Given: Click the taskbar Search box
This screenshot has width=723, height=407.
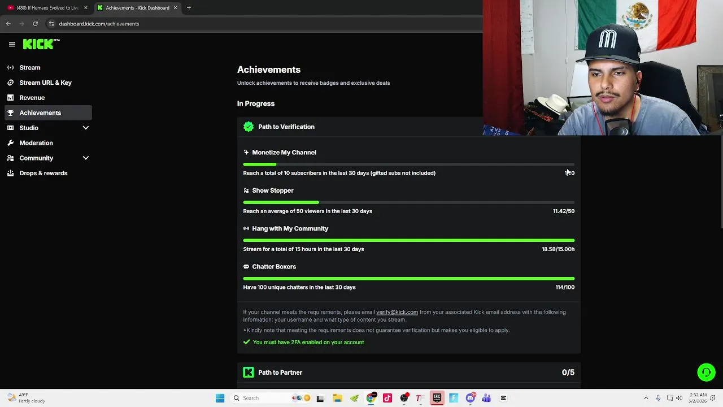Looking at the screenshot, I should 272,398.
